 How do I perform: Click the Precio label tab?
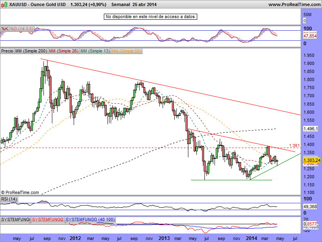coord(7,51)
